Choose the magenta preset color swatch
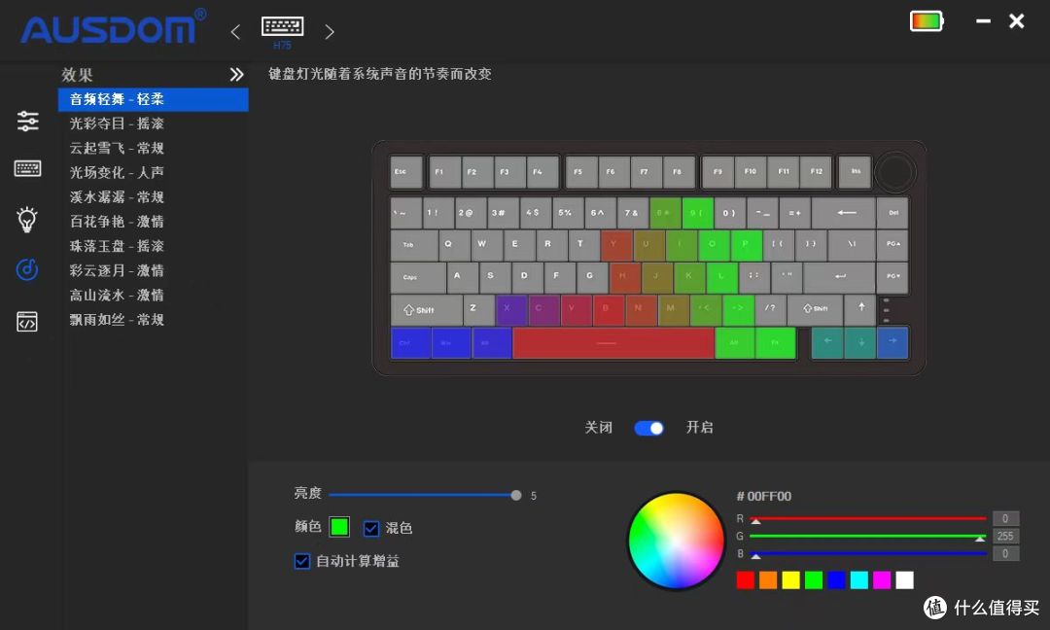Image resolution: width=1050 pixels, height=630 pixels. pyautogui.click(x=882, y=579)
